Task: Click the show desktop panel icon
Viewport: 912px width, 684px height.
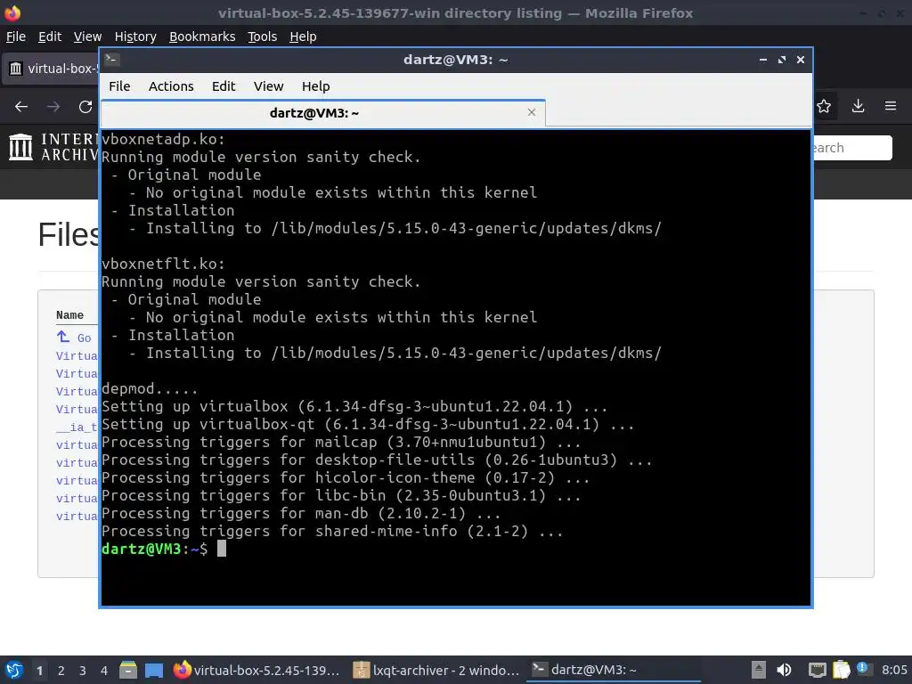Action: (x=153, y=670)
